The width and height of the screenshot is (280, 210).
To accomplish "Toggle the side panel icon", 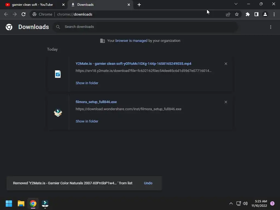I will pyautogui.click(x=256, y=14).
